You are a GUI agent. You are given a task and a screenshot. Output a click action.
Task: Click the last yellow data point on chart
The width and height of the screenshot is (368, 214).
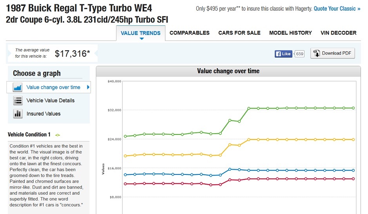coord(353,140)
